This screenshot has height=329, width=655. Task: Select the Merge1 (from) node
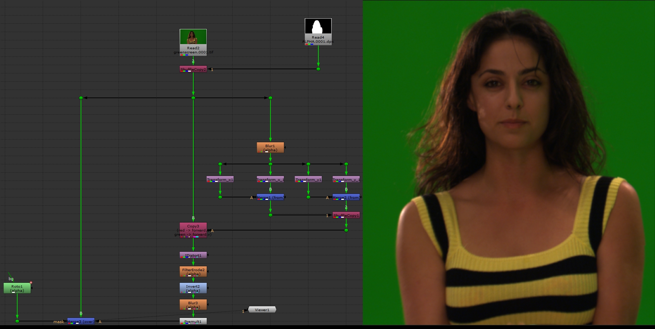(x=270, y=197)
